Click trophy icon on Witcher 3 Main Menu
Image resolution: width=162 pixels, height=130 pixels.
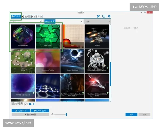(x=83, y=93)
